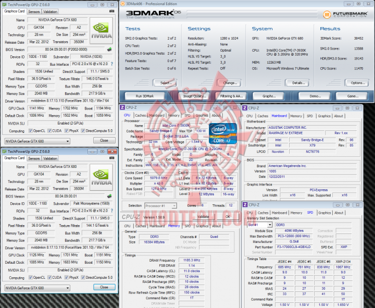Toggle PhysX checkbox in bottom GPU-Z
375x308 pixels.
pos(67,278)
